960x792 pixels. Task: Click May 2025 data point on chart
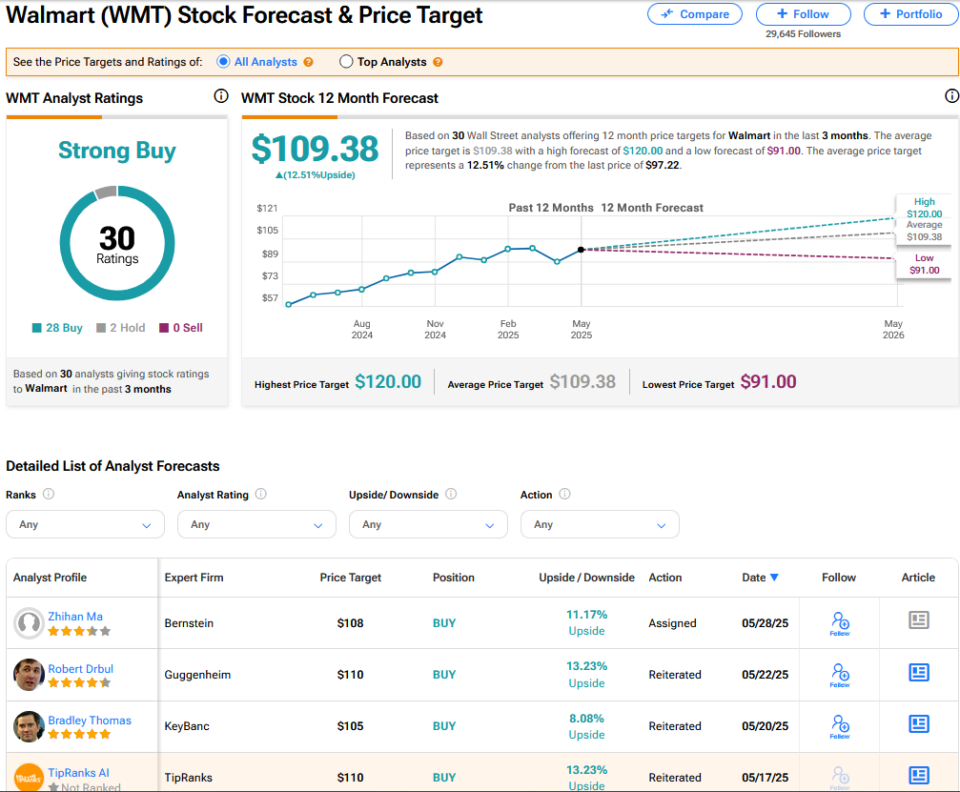click(x=581, y=250)
